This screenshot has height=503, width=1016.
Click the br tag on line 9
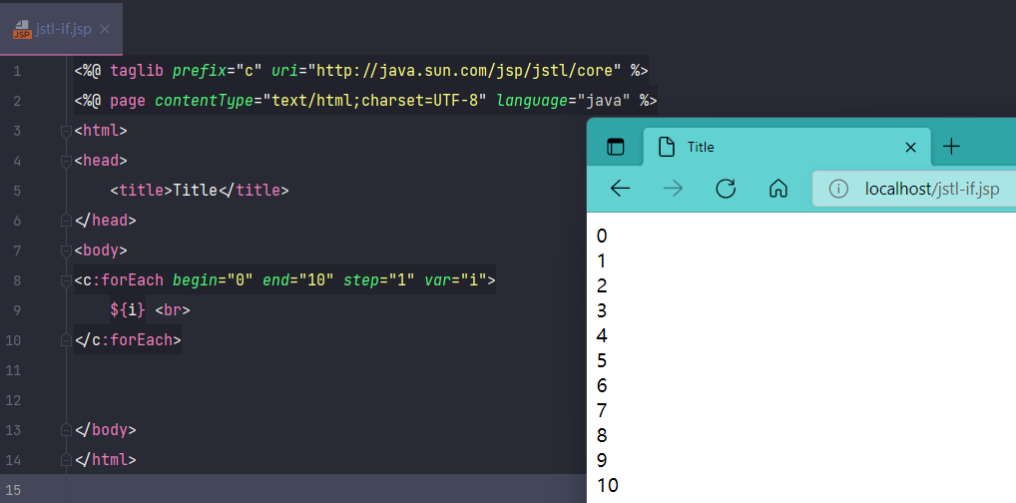pos(173,310)
